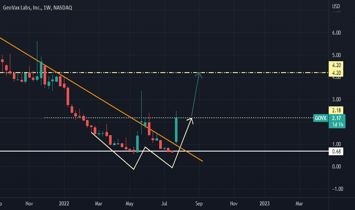Click the -1.00 price axis value
Viewport: 355px width, 210px height.
click(337, 189)
